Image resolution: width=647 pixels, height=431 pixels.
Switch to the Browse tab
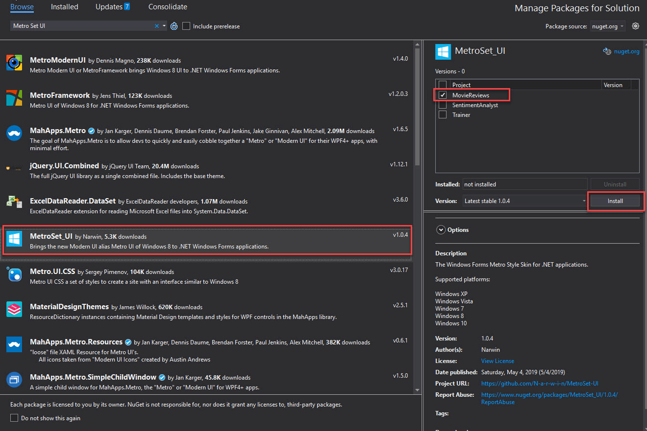tap(22, 7)
